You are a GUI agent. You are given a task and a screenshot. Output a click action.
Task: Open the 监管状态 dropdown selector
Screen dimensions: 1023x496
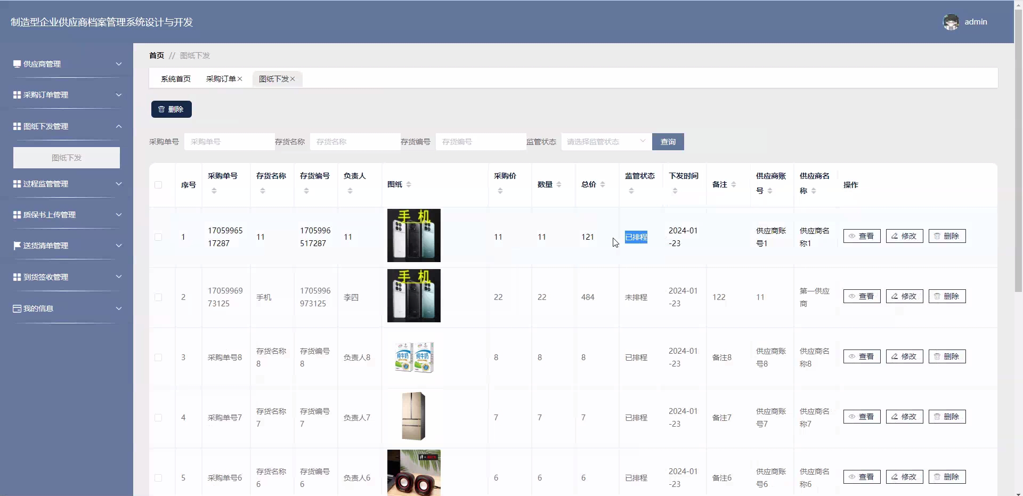click(606, 142)
